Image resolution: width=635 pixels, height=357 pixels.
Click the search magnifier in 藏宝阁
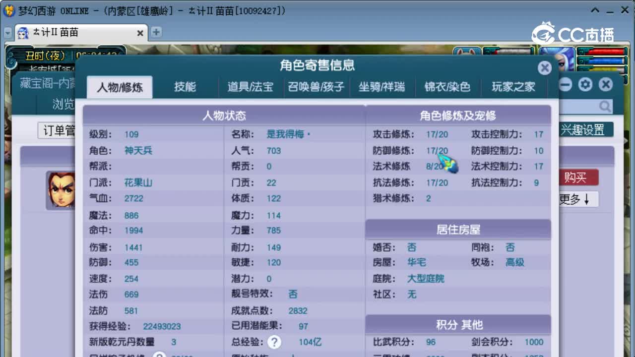click(x=605, y=106)
